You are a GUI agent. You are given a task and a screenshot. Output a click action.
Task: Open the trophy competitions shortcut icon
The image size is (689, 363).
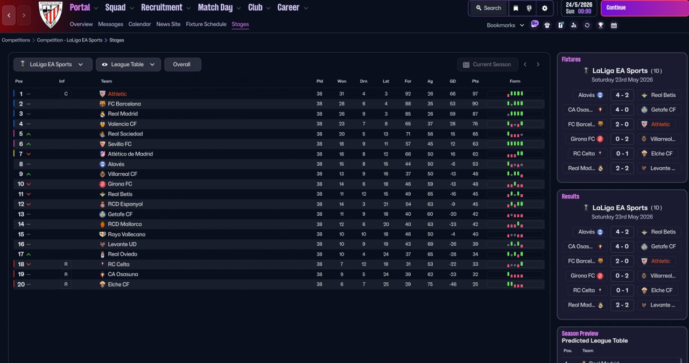click(x=601, y=25)
